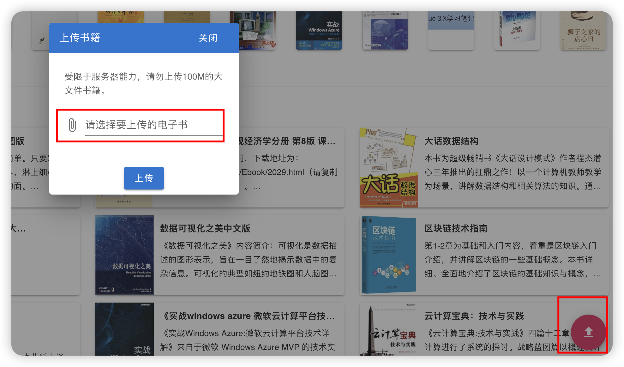This screenshot has width=624, height=367.
Task: Open the 数据可视化之美 book cover thumbnail
Action: click(x=124, y=255)
